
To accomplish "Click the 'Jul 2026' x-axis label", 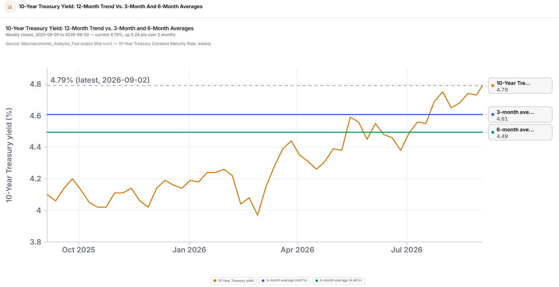I will pos(407,250).
